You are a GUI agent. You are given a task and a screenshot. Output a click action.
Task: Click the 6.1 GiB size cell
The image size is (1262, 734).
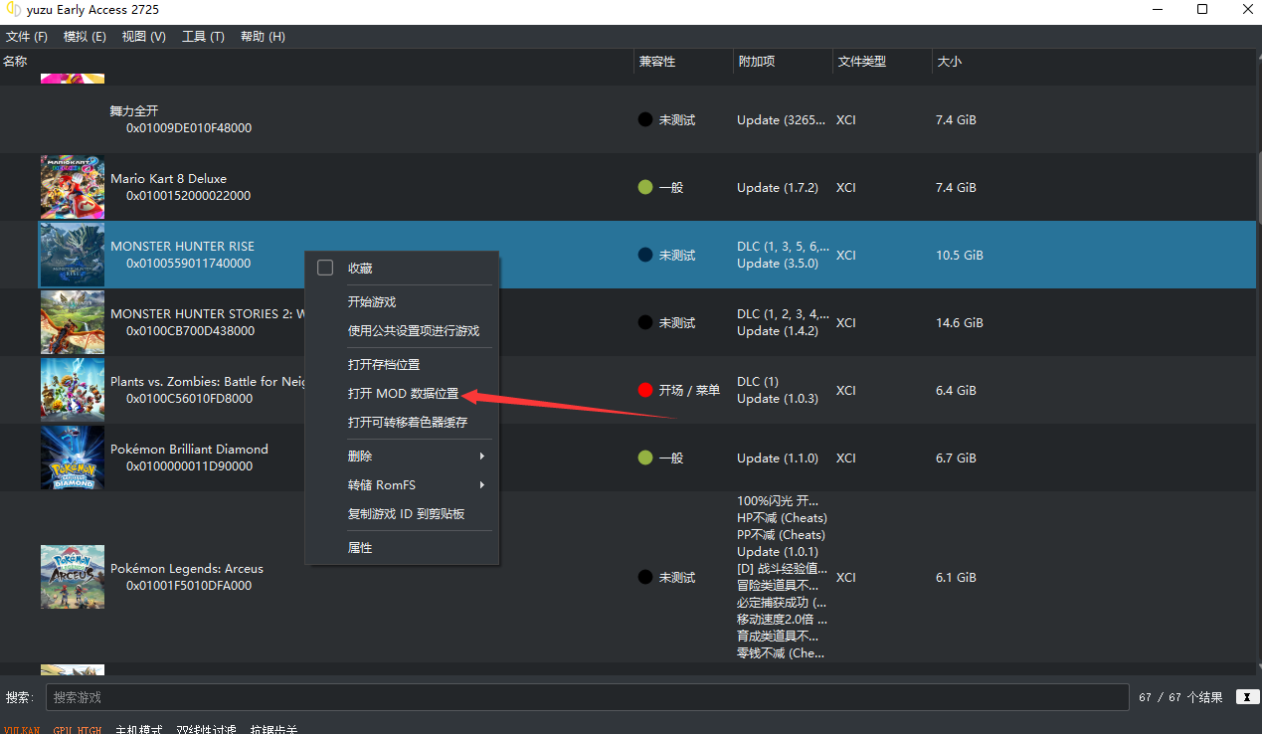[956, 577]
